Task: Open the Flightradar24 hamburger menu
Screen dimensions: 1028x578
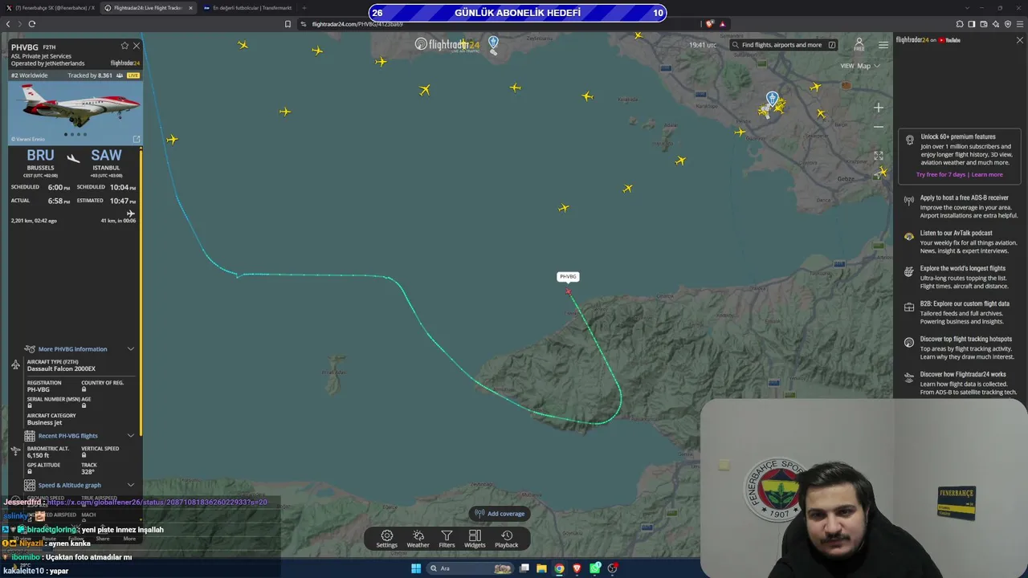Action: (883, 45)
